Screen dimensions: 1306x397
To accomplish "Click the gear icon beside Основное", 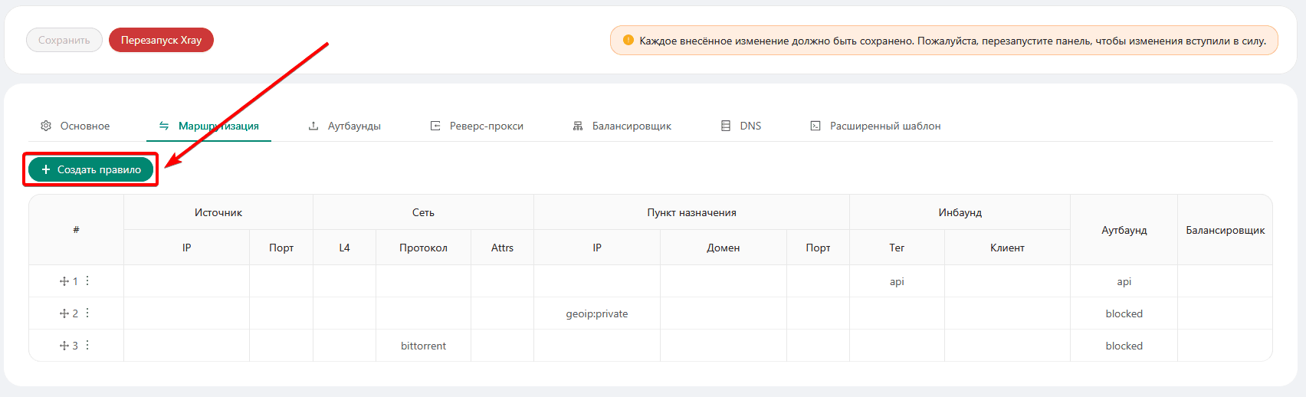I will pos(46,126).
